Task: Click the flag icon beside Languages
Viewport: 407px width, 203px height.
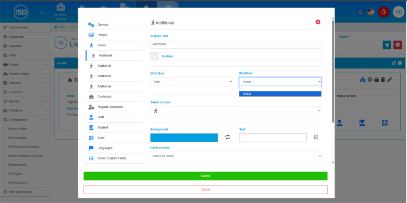Action: tap(91, 148)
